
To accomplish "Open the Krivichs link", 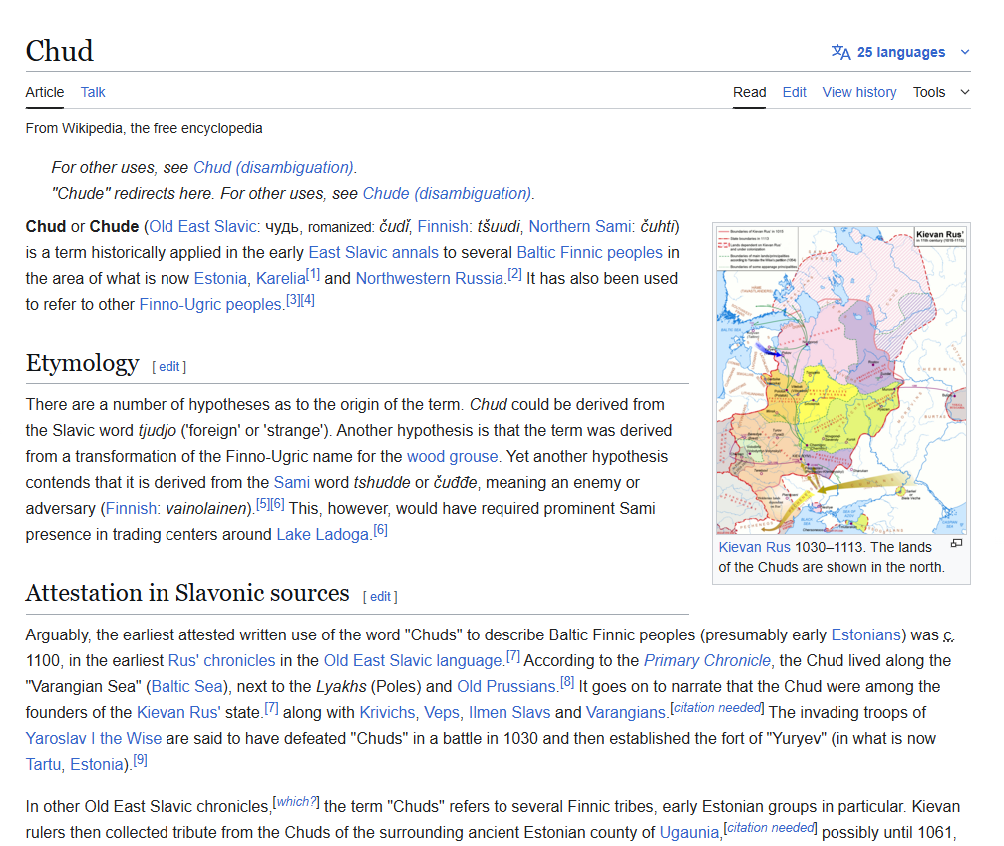I will [387, 712].
